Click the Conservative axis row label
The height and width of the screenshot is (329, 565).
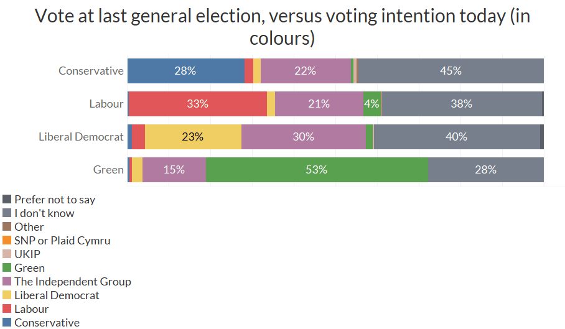tap(91, 71)
